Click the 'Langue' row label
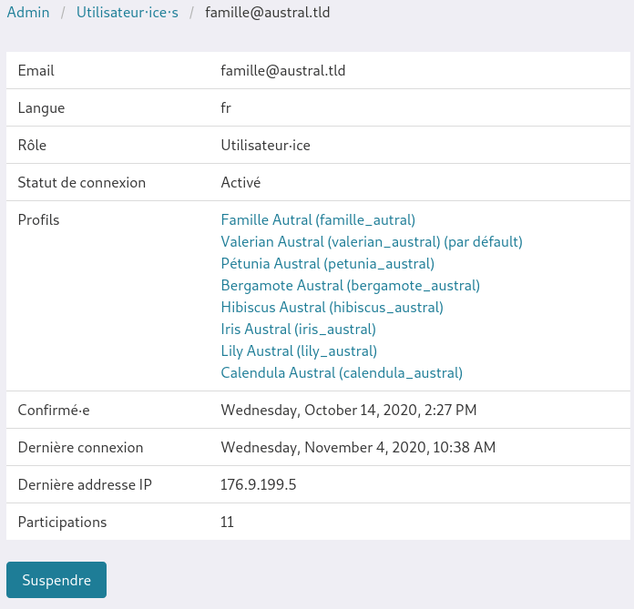The height and width of the screenshot is (609, 634). point(41,108)
